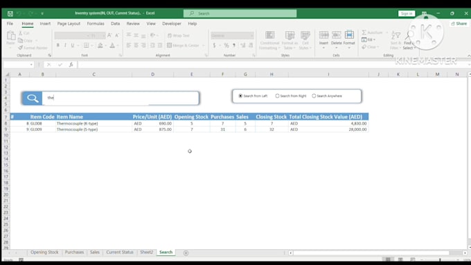Screen dimensions: 471x265
Task: Click the Delete cells icon
Action: 336,35
